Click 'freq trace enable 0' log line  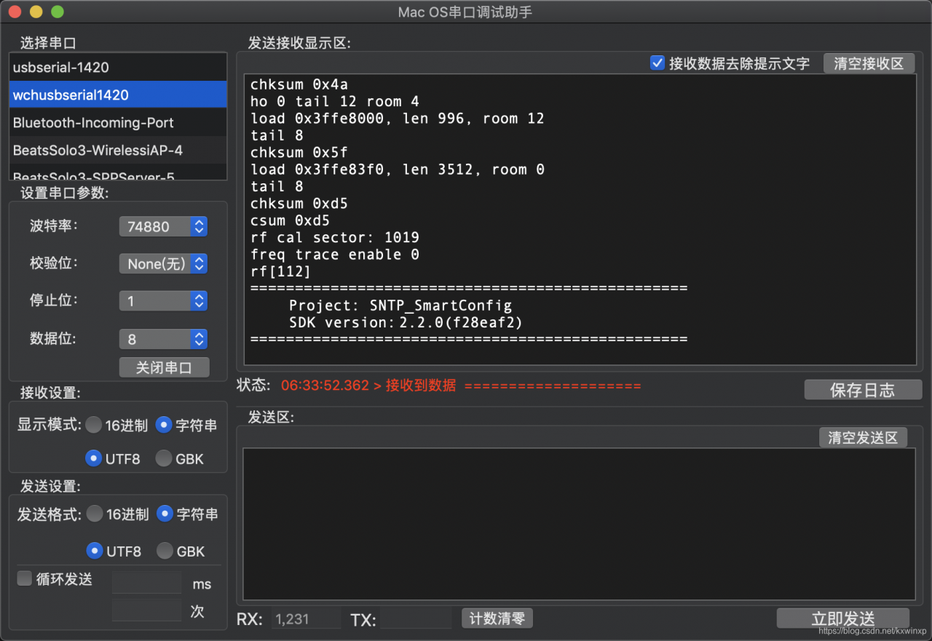pos(335,255)
